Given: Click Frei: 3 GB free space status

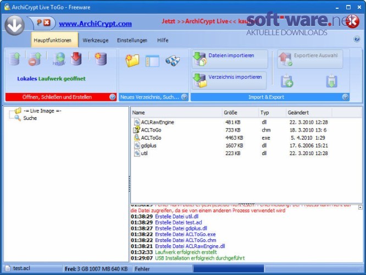Looking at the screenshot, I should pyautogui.click(x=96, y=269).
